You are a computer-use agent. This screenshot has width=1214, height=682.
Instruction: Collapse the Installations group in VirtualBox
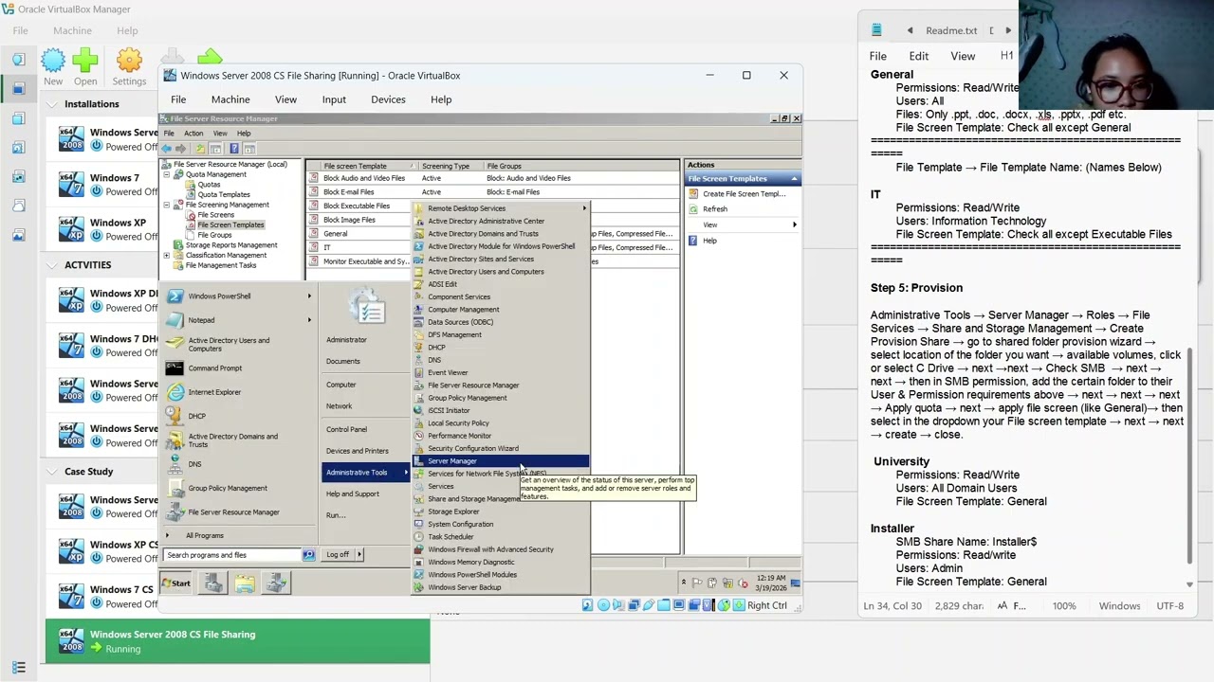point(52,104)
